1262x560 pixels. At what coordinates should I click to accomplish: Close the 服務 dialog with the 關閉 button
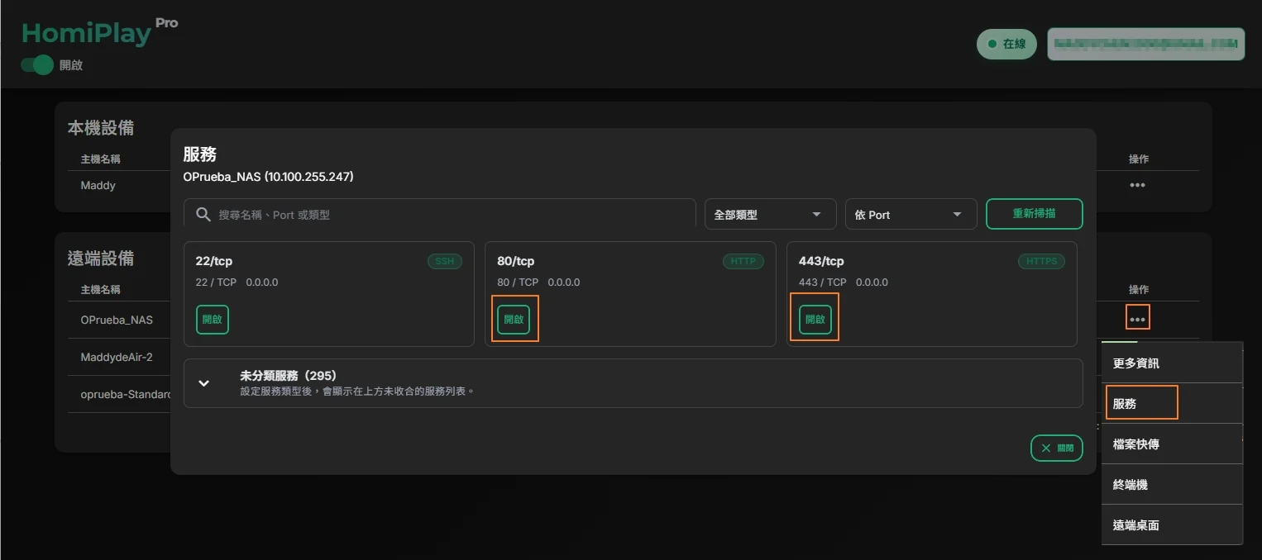1056,448
